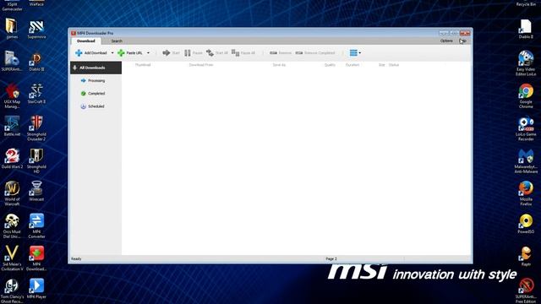Expand the Paste URL dropdown arrow

click(x=149, y=53)
